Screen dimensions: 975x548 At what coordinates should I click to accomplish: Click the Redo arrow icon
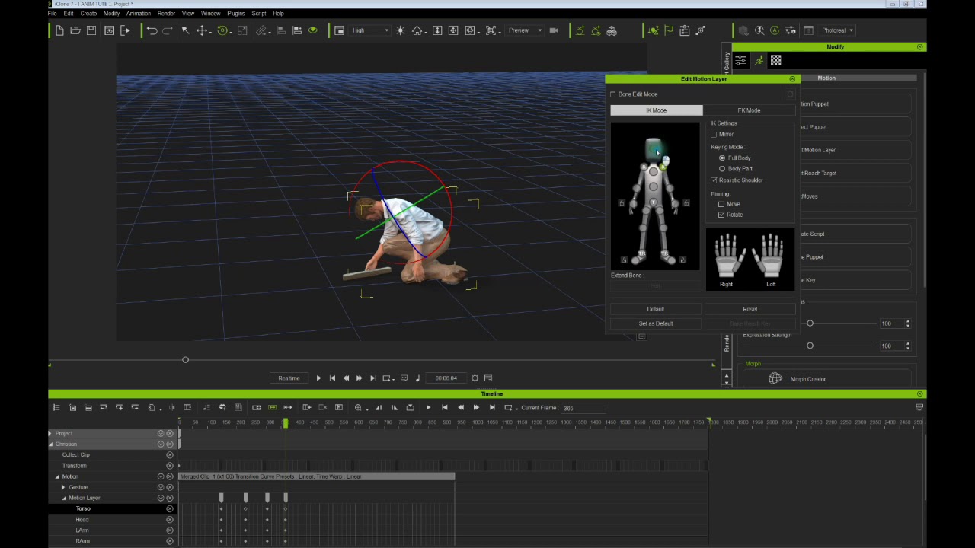pyautogui.click(x=167, y=30)
